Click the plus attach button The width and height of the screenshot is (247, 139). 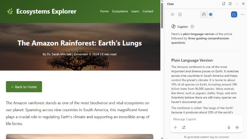pos(175,127)
